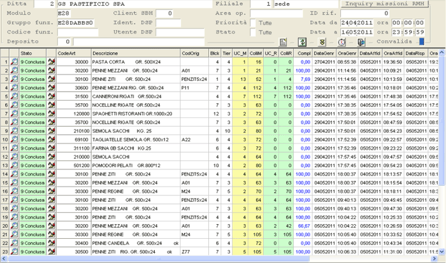
Task: Click the empty Codice funz. field
Action: [x=78, y=32]
